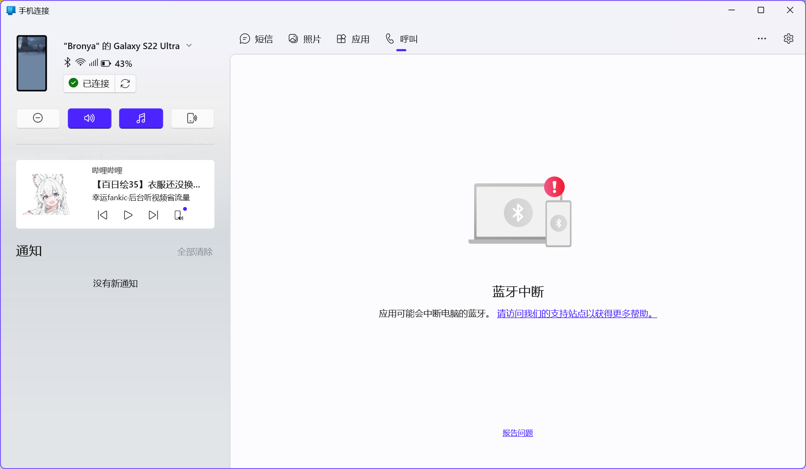Click the Bluetooth interrupted illustration

[x=520, y=212]
